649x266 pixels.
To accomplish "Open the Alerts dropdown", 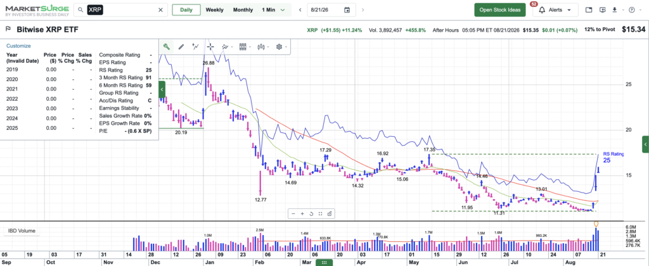I will (555, 10).
